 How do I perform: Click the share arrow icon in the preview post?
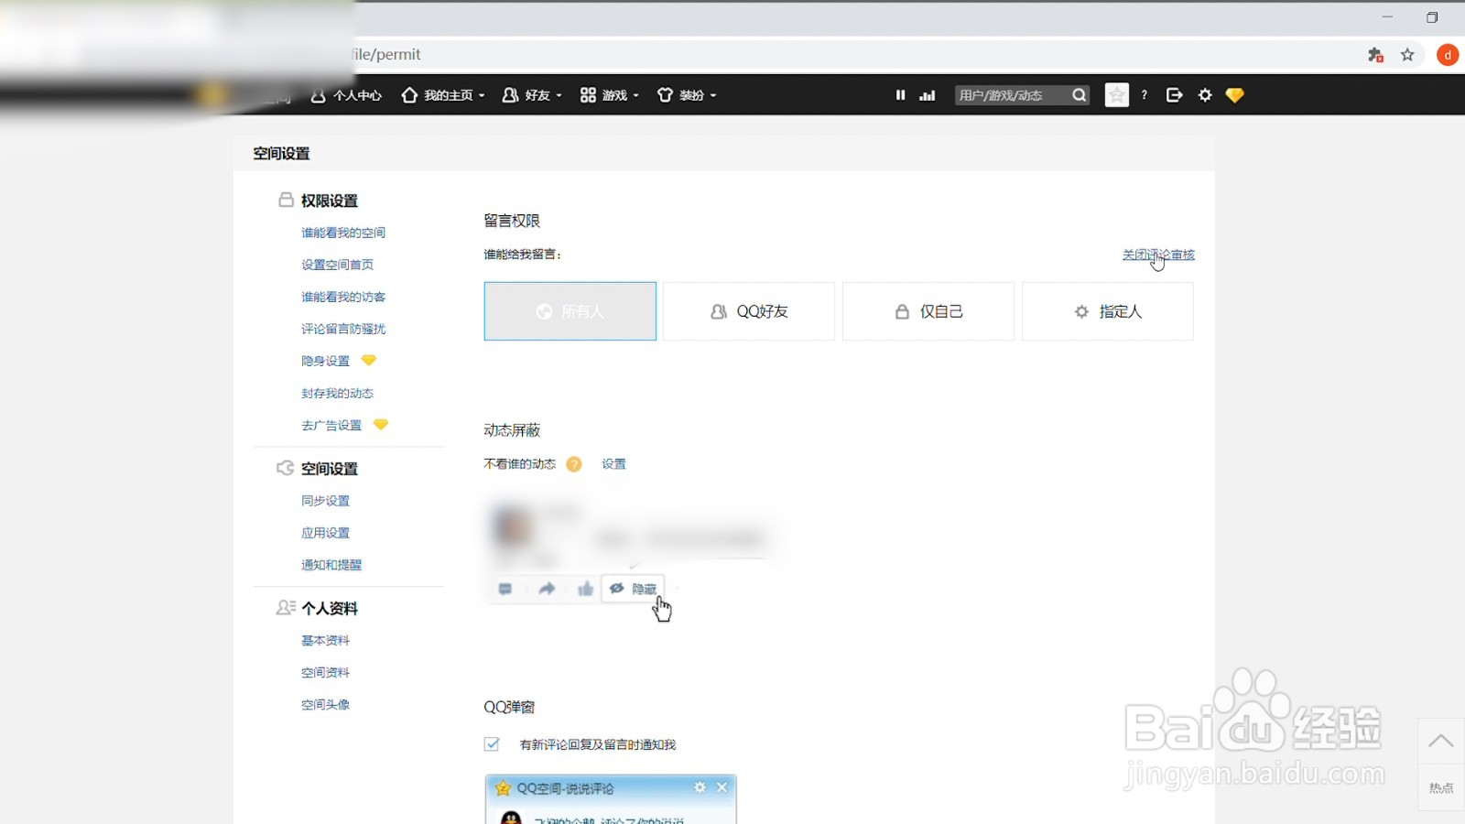[547, 589]
